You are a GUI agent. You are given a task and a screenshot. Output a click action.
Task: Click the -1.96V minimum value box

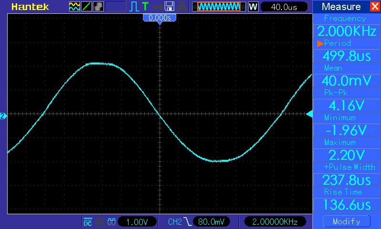tap(347, 130)
